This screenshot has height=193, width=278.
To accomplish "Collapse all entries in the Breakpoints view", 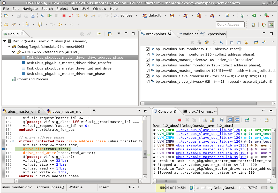I will coord(239,42).
